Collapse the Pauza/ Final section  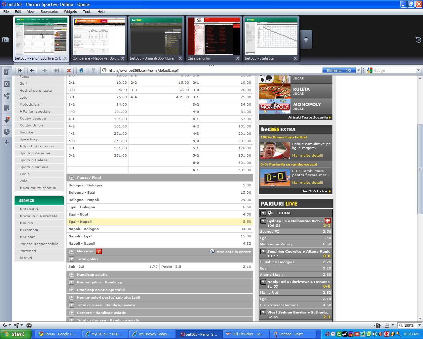point(72,178)
